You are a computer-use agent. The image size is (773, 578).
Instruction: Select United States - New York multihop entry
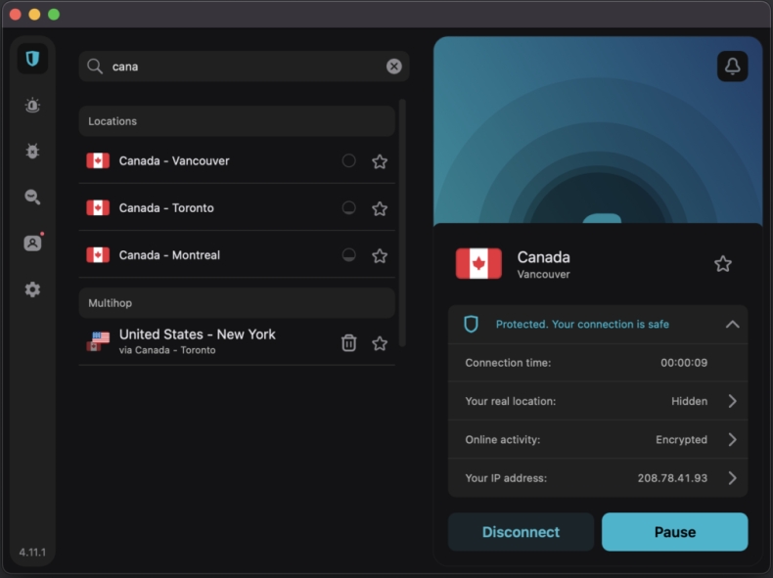click(x=197, y=340)
